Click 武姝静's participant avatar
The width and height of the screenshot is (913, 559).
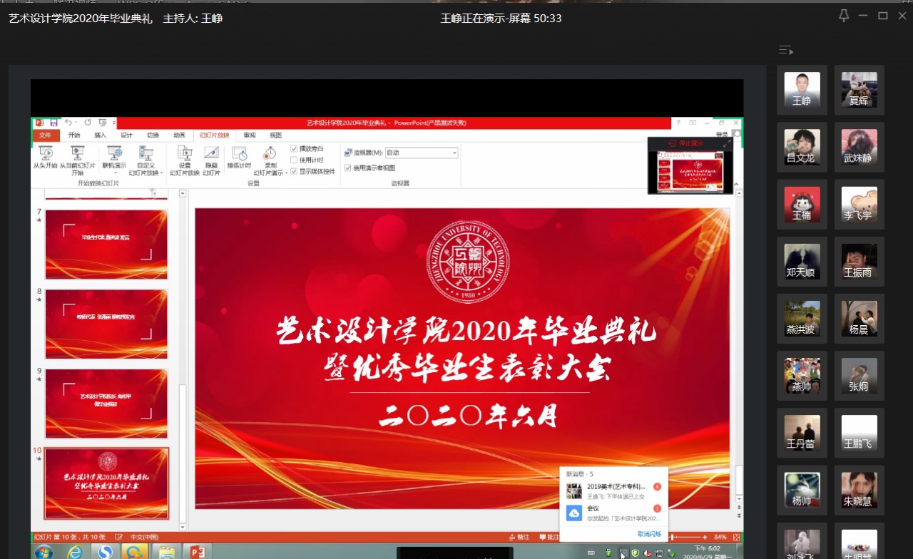point(859,146)
